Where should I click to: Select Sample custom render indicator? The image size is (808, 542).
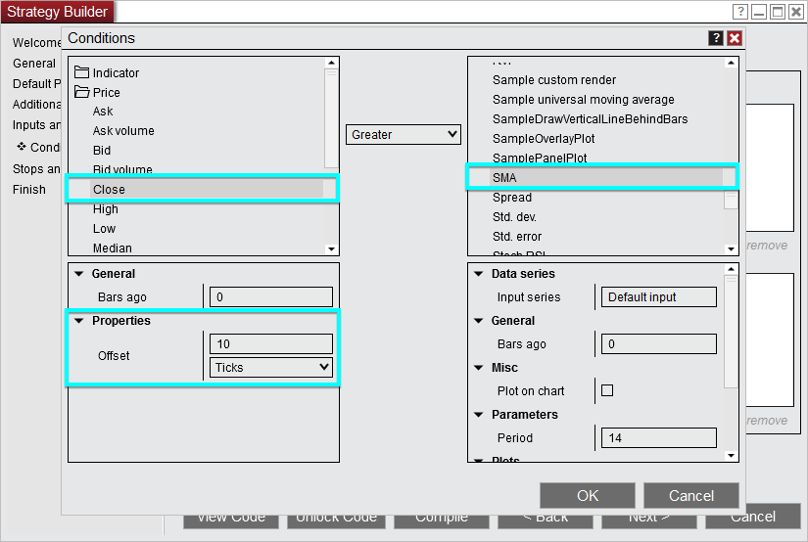(x=554, y=80)
